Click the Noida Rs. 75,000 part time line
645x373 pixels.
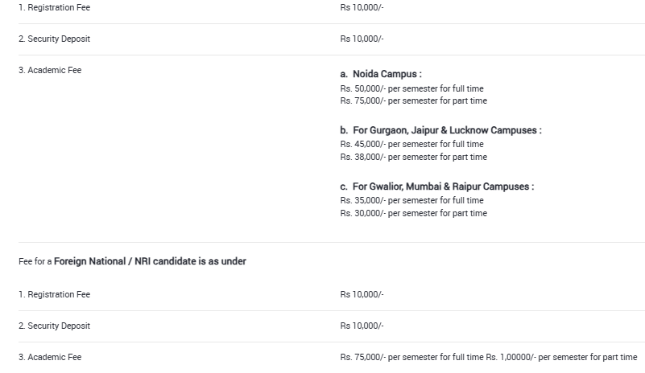tap(413, 100)
